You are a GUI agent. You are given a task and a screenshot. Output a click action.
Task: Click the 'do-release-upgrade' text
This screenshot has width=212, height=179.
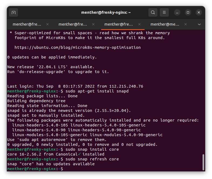pos(41,72)
